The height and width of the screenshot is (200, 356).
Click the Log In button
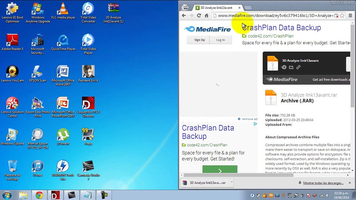tap(221, 40)
